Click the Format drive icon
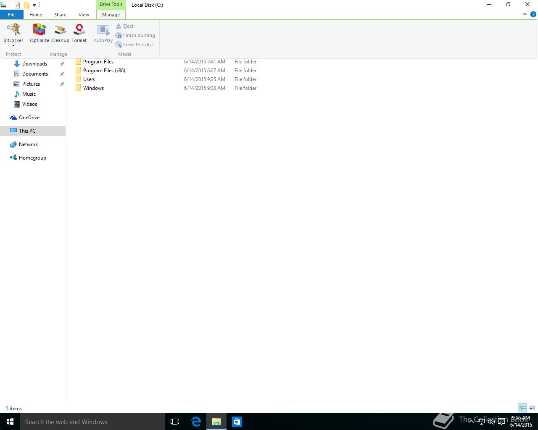Image resolution: width=538 pixels, height=430 pixels. (79, 33)
